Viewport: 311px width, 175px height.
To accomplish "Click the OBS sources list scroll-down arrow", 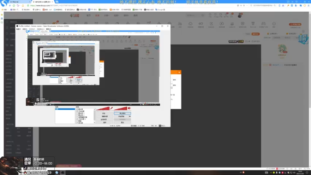I will point(94,123).
